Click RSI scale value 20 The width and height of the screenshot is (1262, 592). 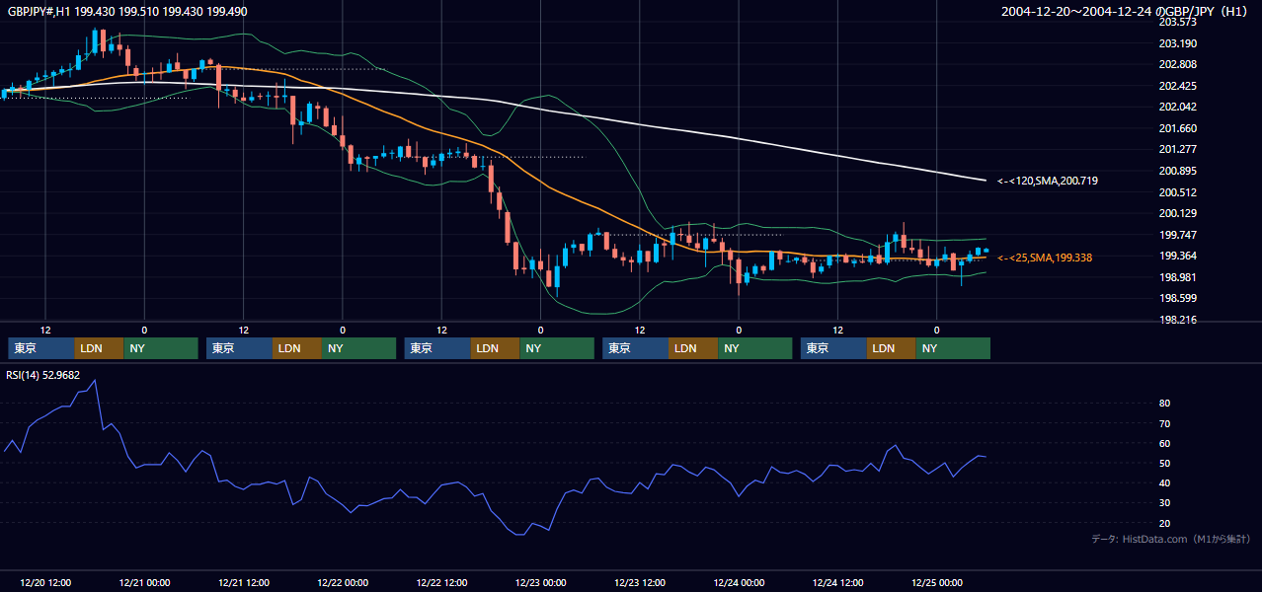pyautogui.click(x=1164, y=523)
